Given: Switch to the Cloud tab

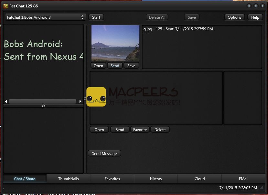Looking at the screenshot, I should pos(200,179).
